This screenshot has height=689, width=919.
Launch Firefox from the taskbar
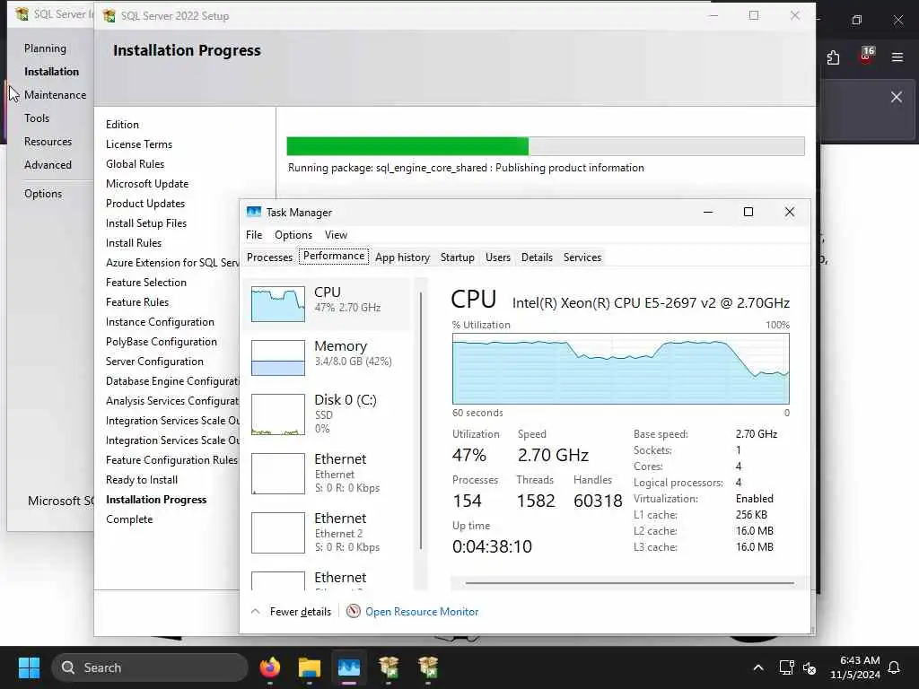click(x=270, y=667)
